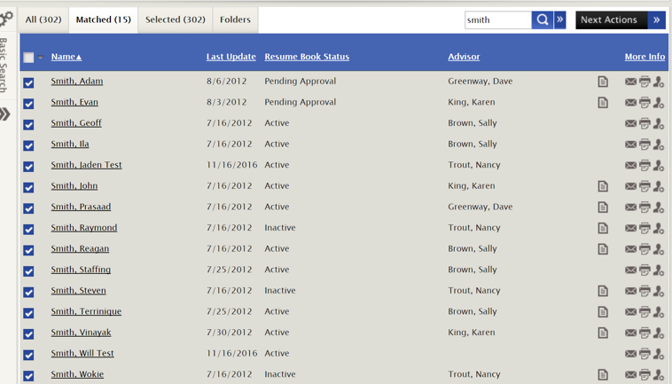The height and width of the screenshot is (384, 672).
Task: Uncheck the Smith, Jaden Test checkbox
Action: click(x=28, y=167)
